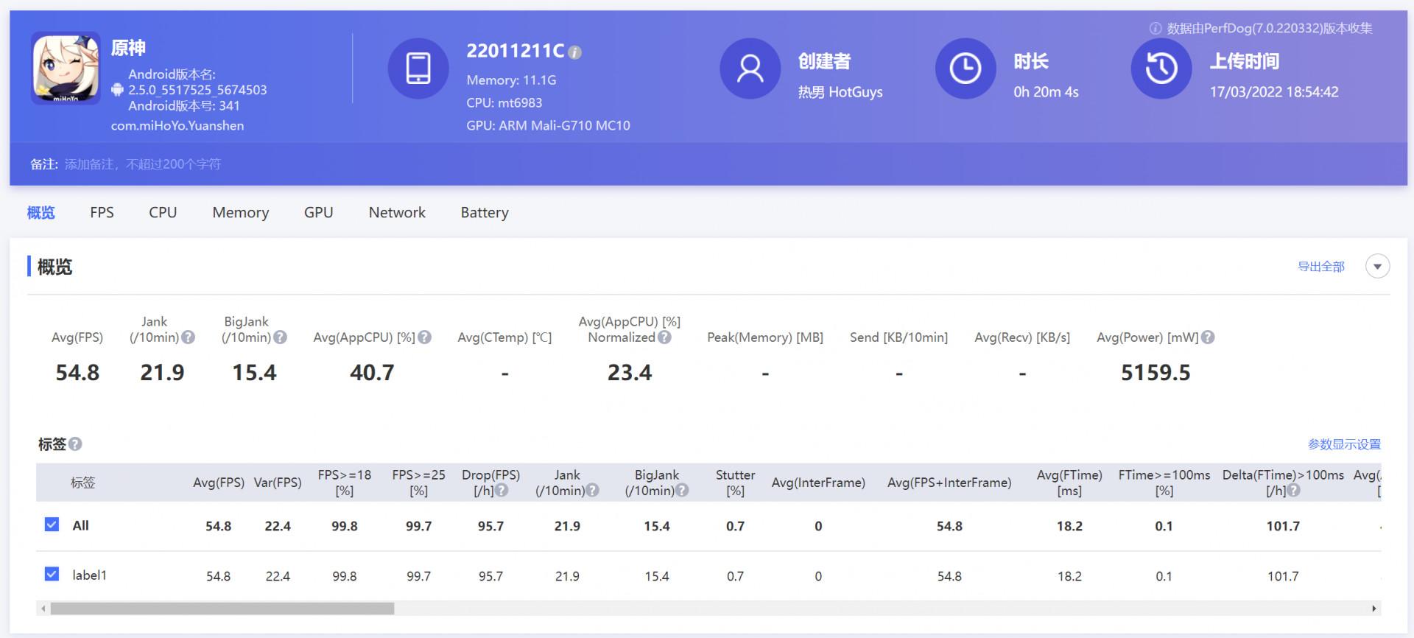Switch to the Memory tab

coord(241,213)
